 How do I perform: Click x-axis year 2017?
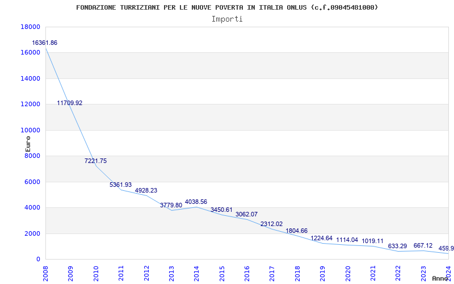[272, 274]
